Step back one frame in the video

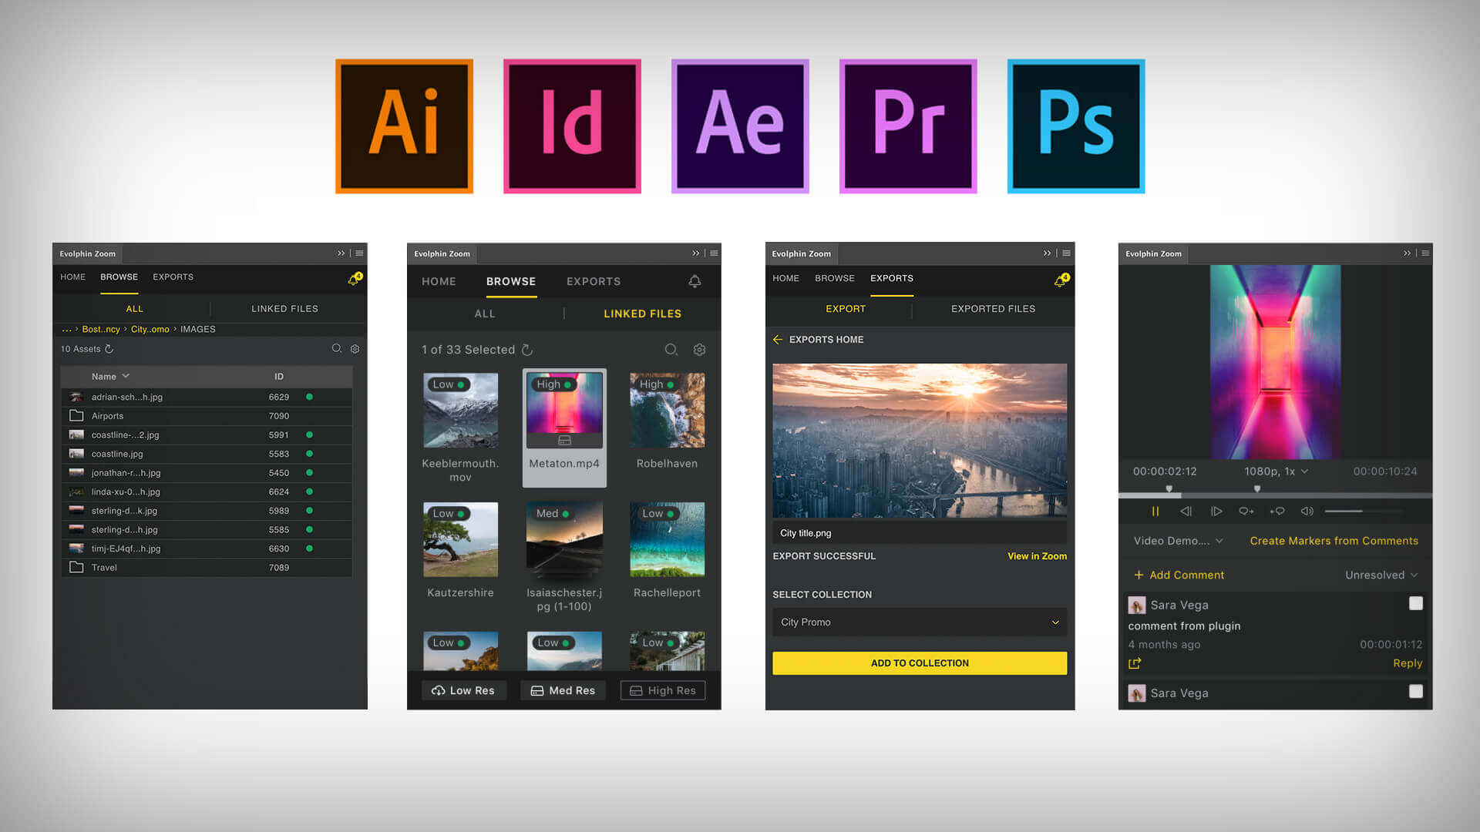(x=1186, y=512)
